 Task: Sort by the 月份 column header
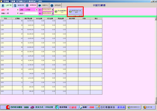(x=5, y=18)
